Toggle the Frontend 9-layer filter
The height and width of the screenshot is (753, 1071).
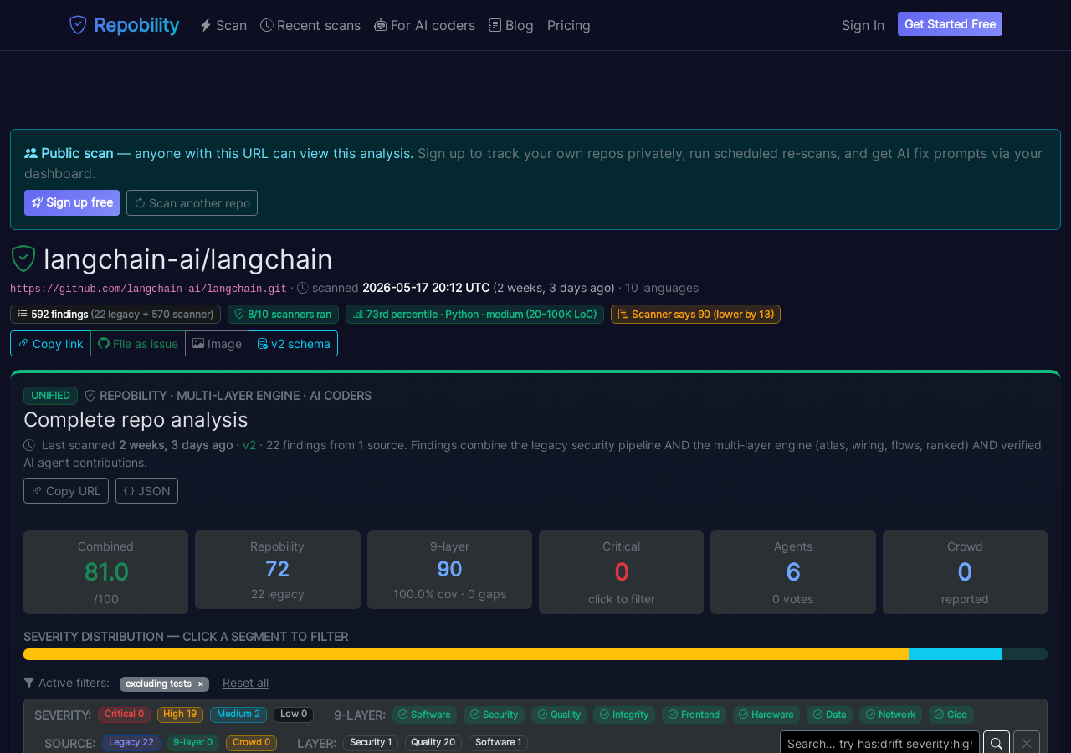click(x=694, y=715)
